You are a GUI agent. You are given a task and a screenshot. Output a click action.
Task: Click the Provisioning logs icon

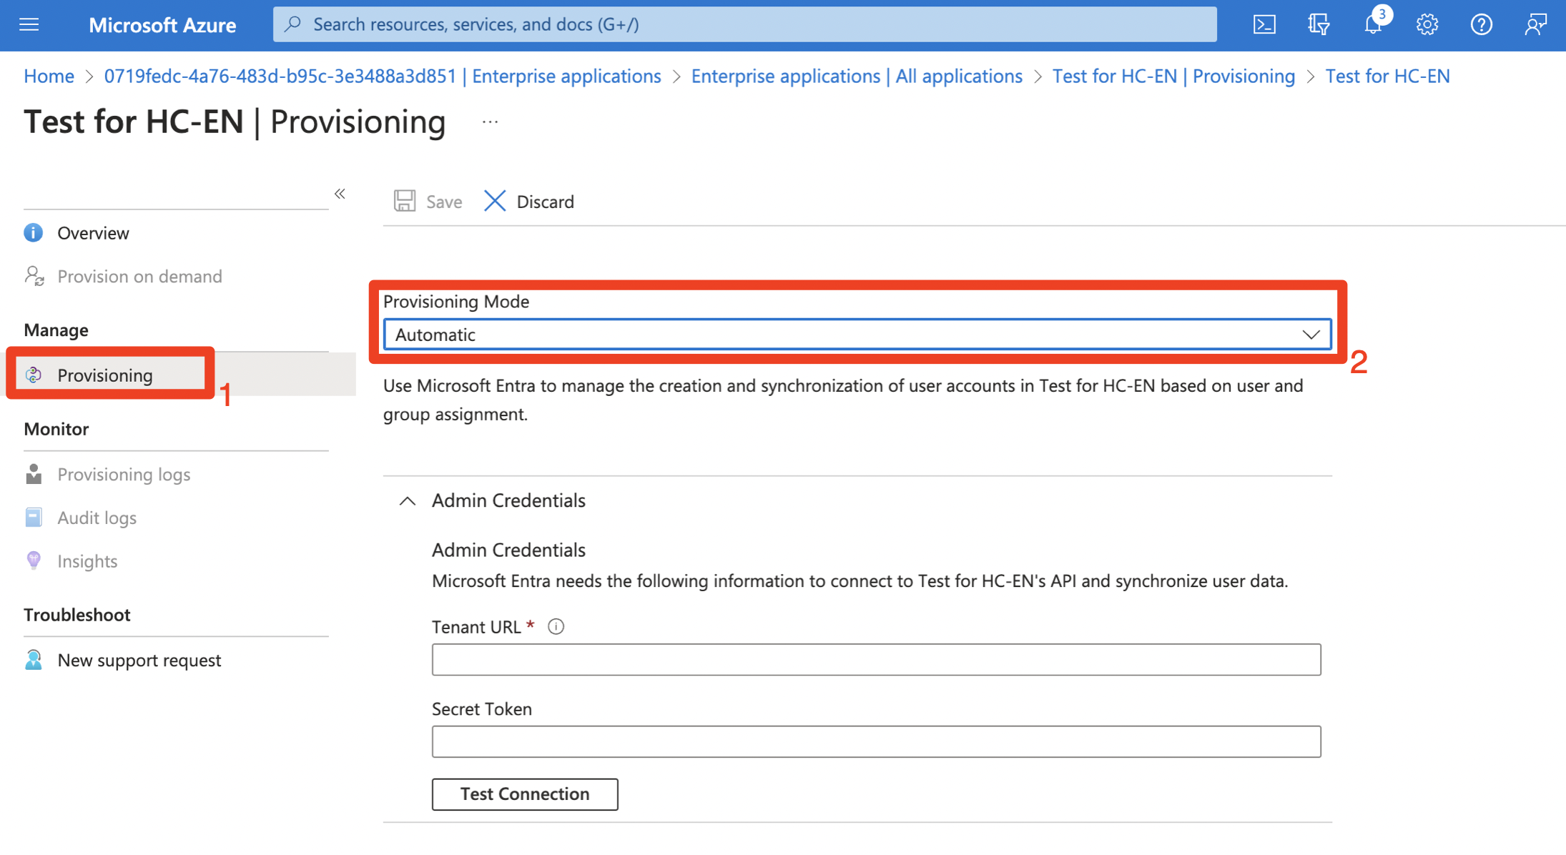click(34, 475)
